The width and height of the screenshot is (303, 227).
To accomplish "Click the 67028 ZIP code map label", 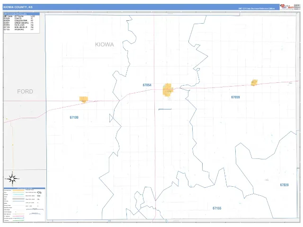I will 284,185.
